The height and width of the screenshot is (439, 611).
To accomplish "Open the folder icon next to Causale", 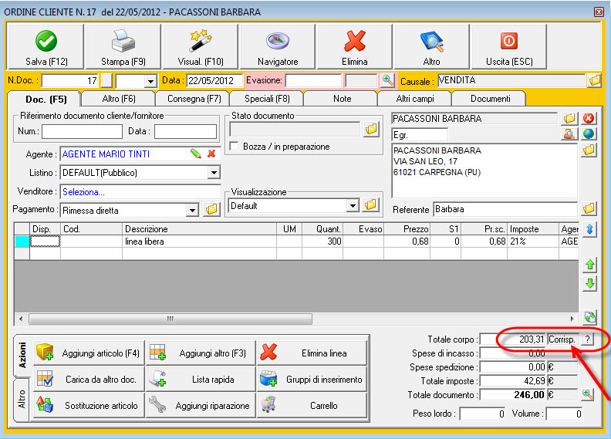I will (x=594, y=80).
